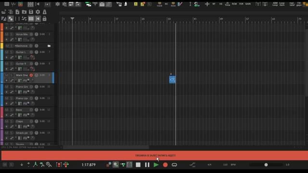308x173 pixels.
Task: Mute the Bass track
Action: click(7, 110)
